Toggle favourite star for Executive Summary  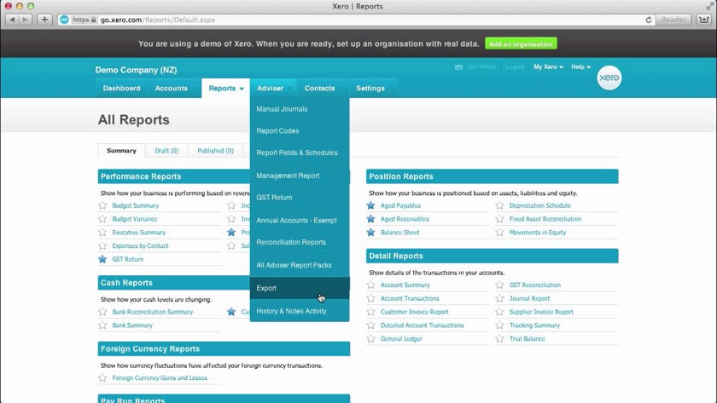tap(102, 233)
